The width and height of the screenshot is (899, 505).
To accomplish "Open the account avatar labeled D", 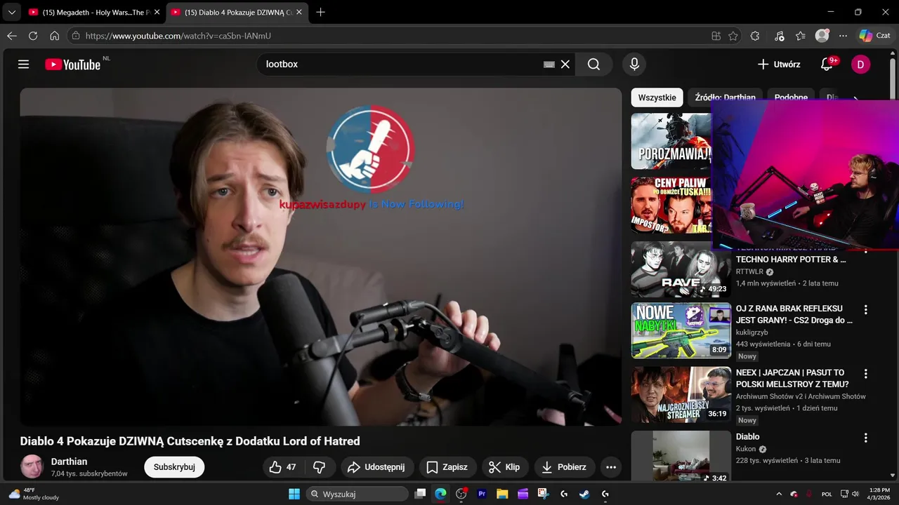I will (x=860, y=65).
